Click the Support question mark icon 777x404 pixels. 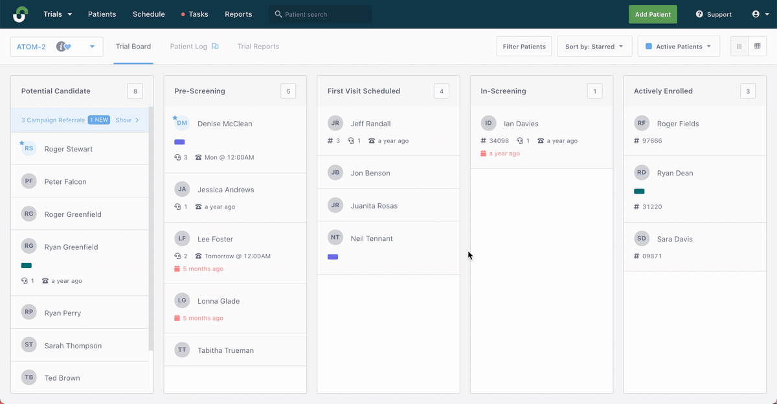(x=699, y=14)
